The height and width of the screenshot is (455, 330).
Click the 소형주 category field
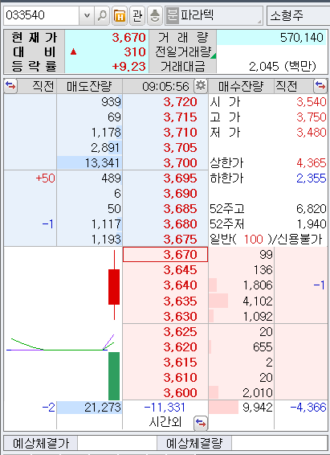[x=298, y=15]
